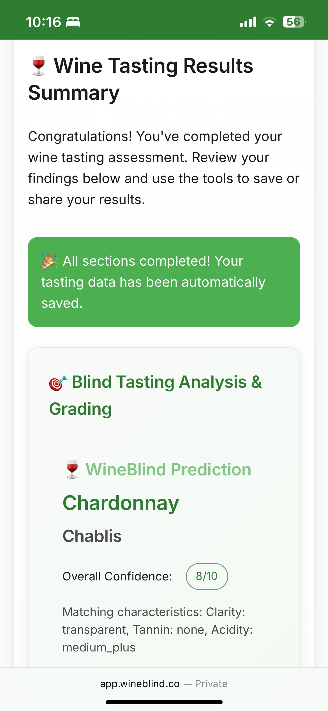Image resolution: width=328 pixels, height=711 pixels.
Task: Select the Blind Tasting Analysis & Grading heading
Action: pyautogui.click(x=156, y=395)
